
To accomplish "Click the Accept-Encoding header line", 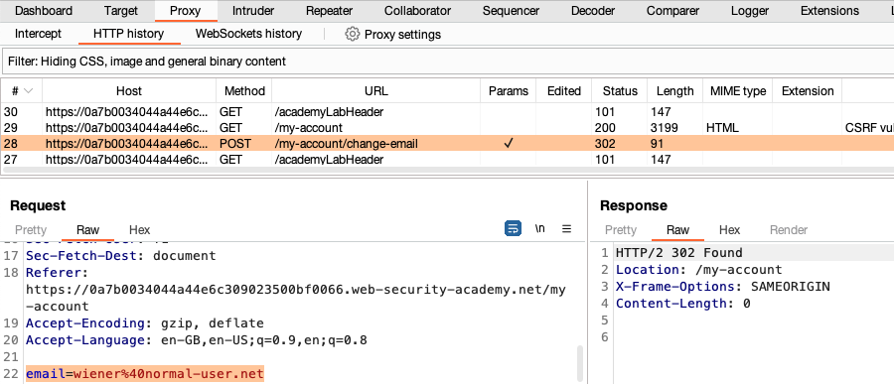I will point(145,323).
